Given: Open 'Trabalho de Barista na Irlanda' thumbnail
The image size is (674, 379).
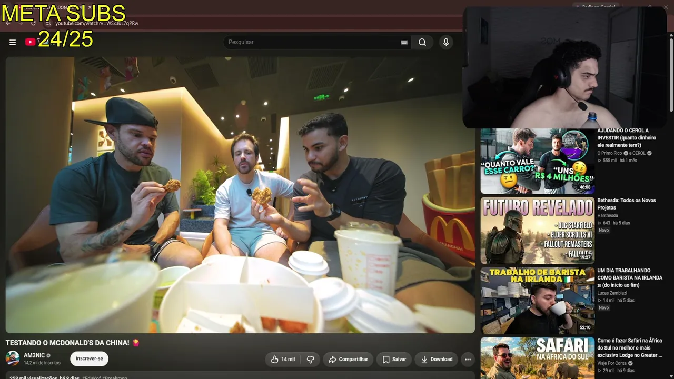Looking at the screenshot, I should point(538,301).
